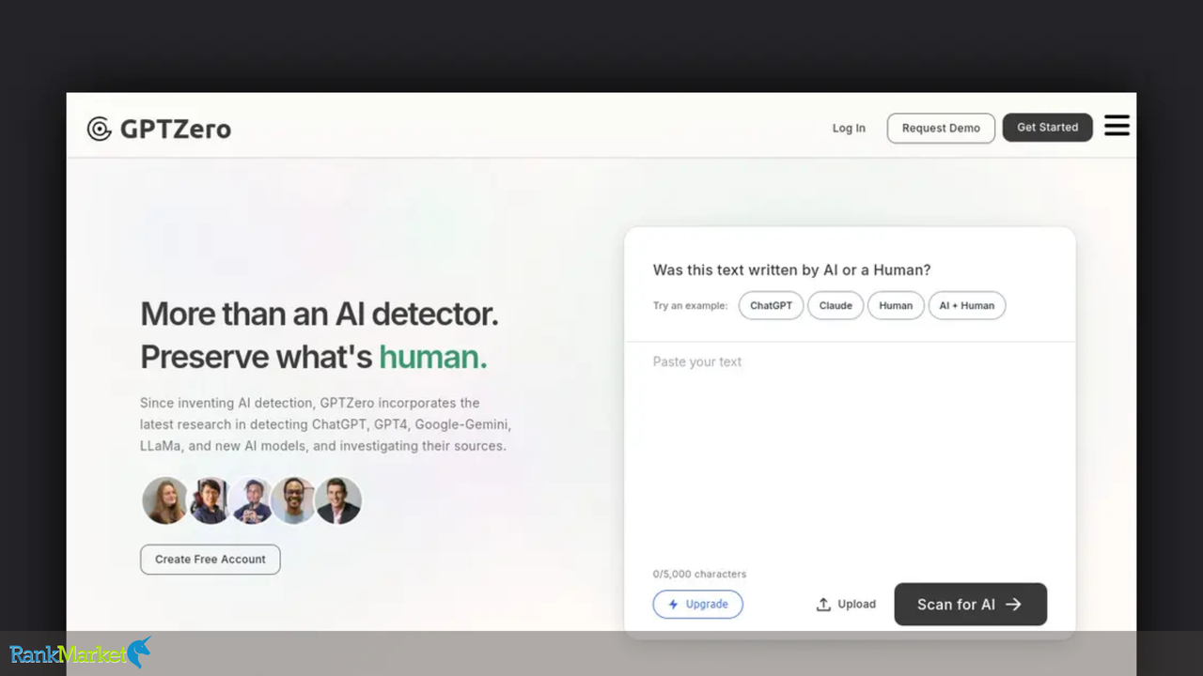Open the hamburger menu icon
Screen dimensions: 1203x676
coord(1117,126)
